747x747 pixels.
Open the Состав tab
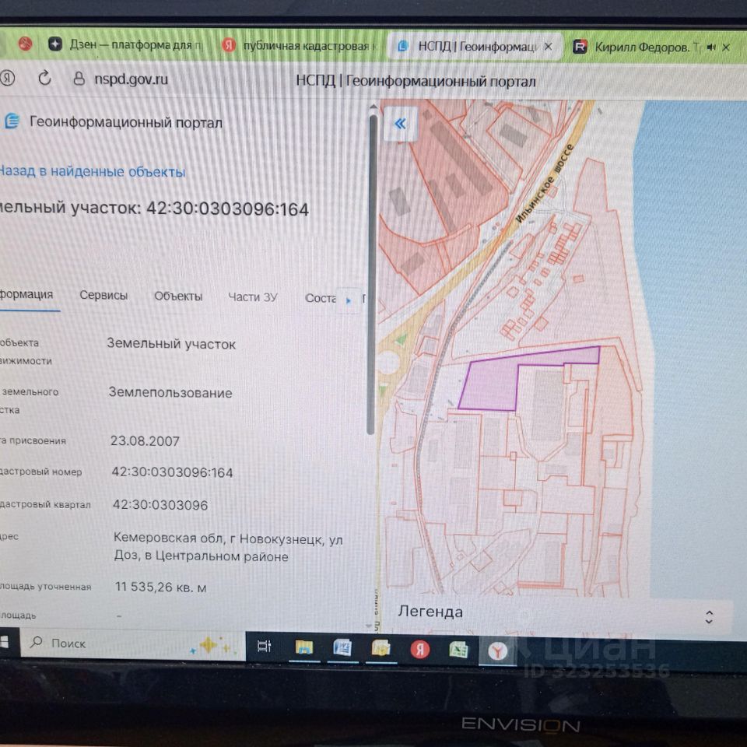[320, 298]
